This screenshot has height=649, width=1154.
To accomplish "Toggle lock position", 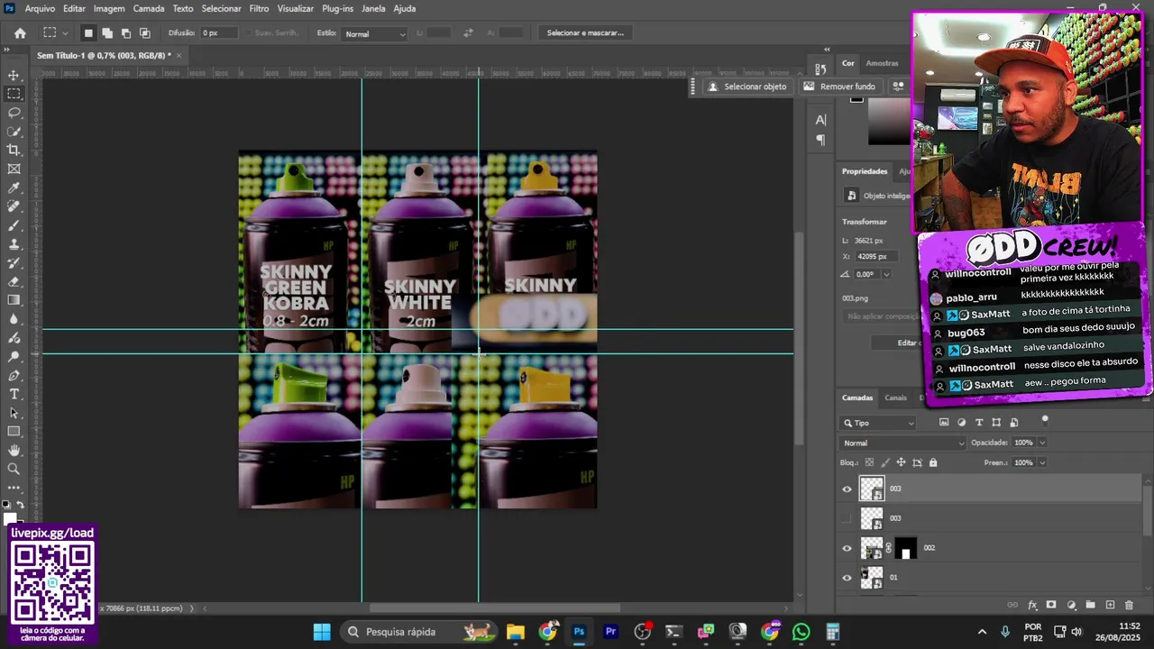I will tap(901, 462).
